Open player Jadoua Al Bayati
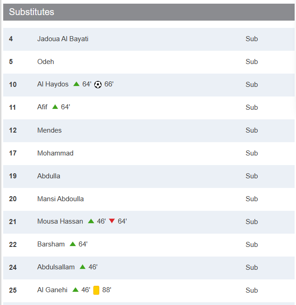The height and width of the screenshot is (305, 296). tap(63, 39)
